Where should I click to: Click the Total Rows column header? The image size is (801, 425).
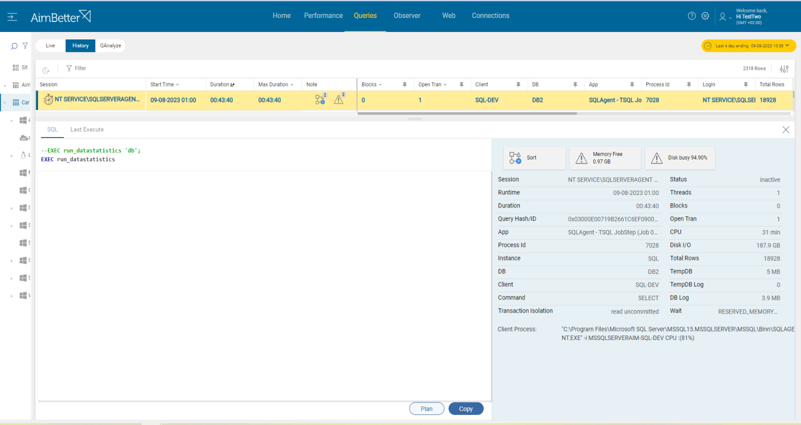point(771,84)
